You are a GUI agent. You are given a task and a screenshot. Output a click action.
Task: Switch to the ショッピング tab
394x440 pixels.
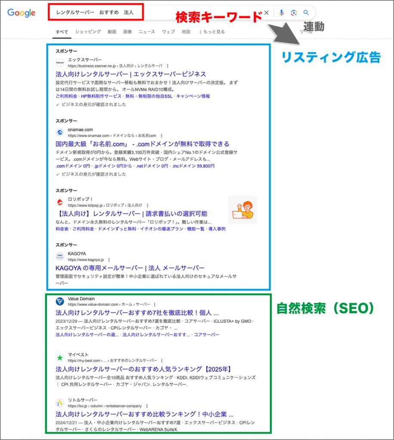pyautogui.click(x=88, y=31)
